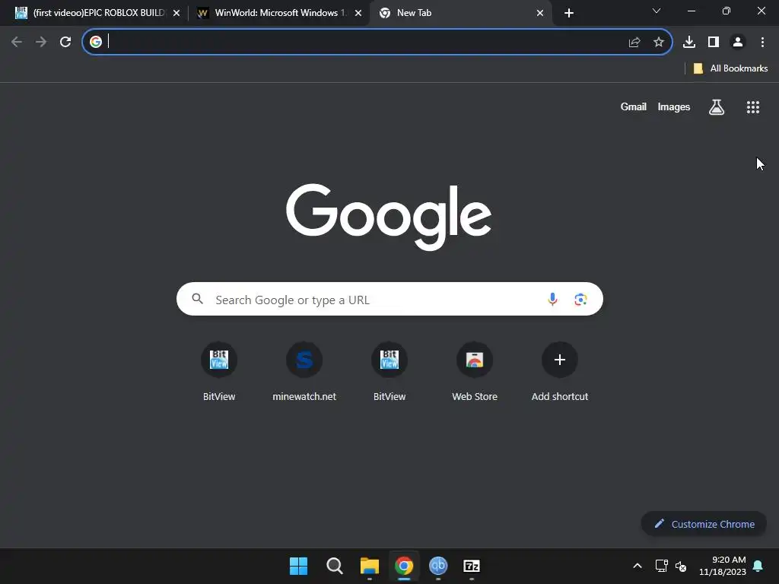Open the Gmail link

tap(634, 106)
